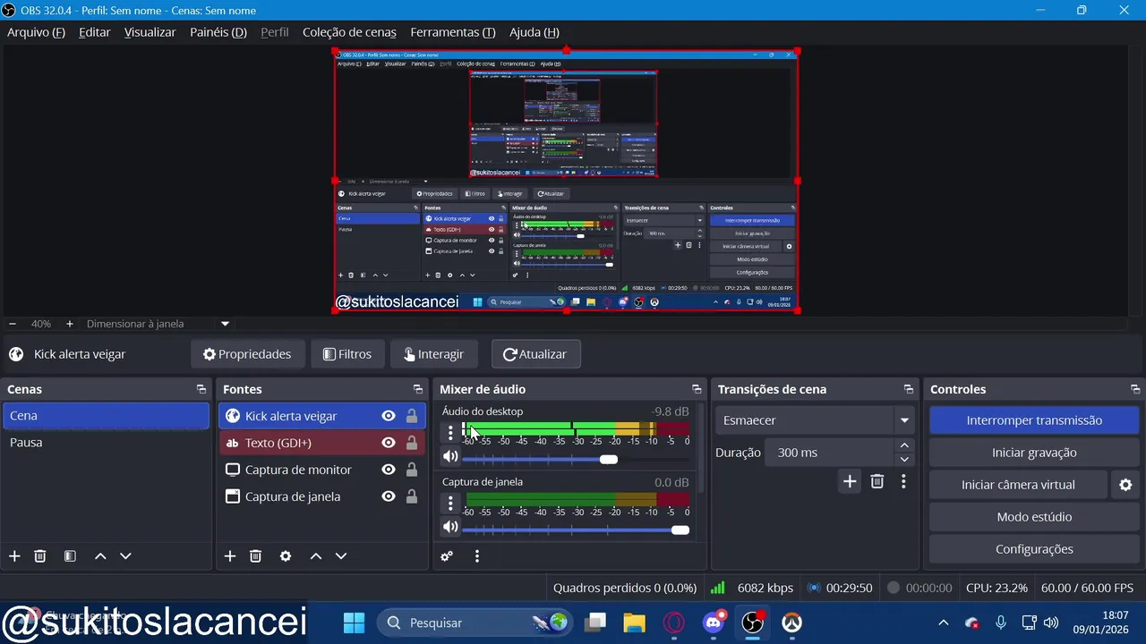Viewport: 1146px width, 644px height.
Task: Open Visualizar menu
Action: tap(150, 32)
